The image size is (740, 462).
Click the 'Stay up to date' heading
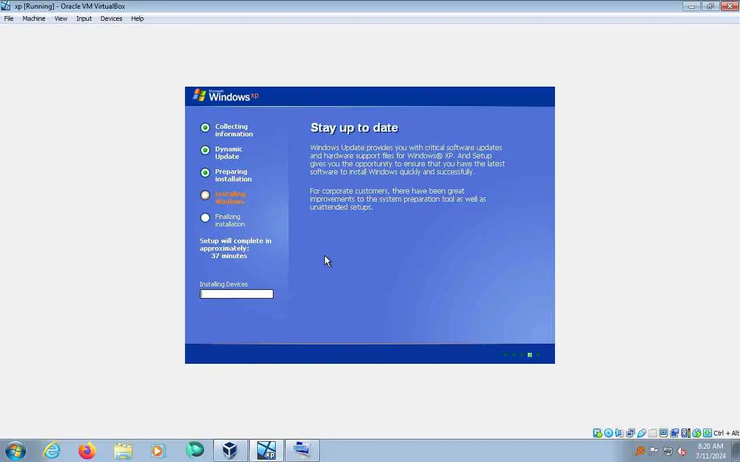[354, 128]
